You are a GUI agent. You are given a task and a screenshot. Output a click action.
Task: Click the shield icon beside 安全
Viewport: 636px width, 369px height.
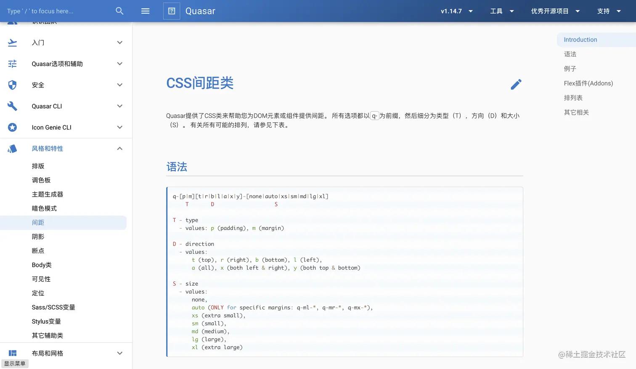coord(13,85)
